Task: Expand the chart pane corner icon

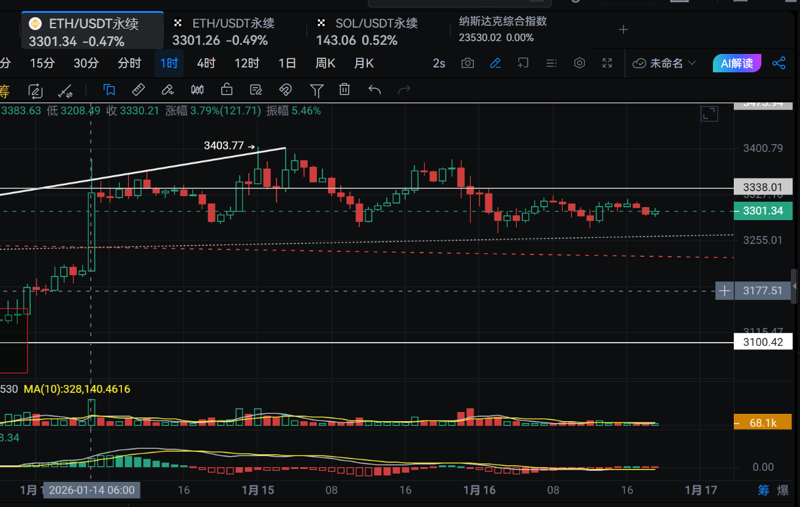Action: [x=709, y=113]
